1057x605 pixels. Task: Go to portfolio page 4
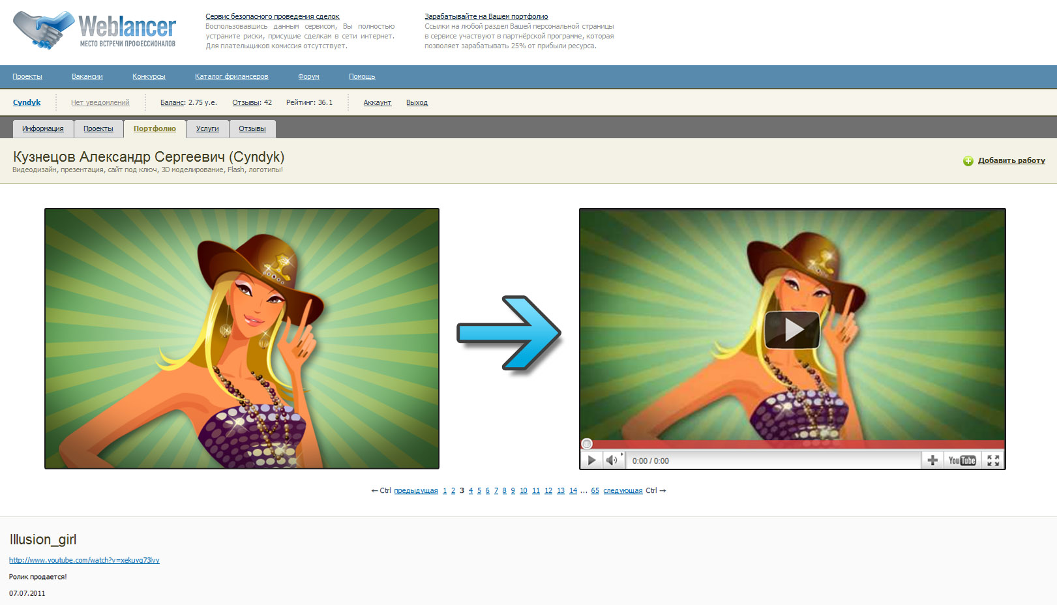tap(471, 491)
